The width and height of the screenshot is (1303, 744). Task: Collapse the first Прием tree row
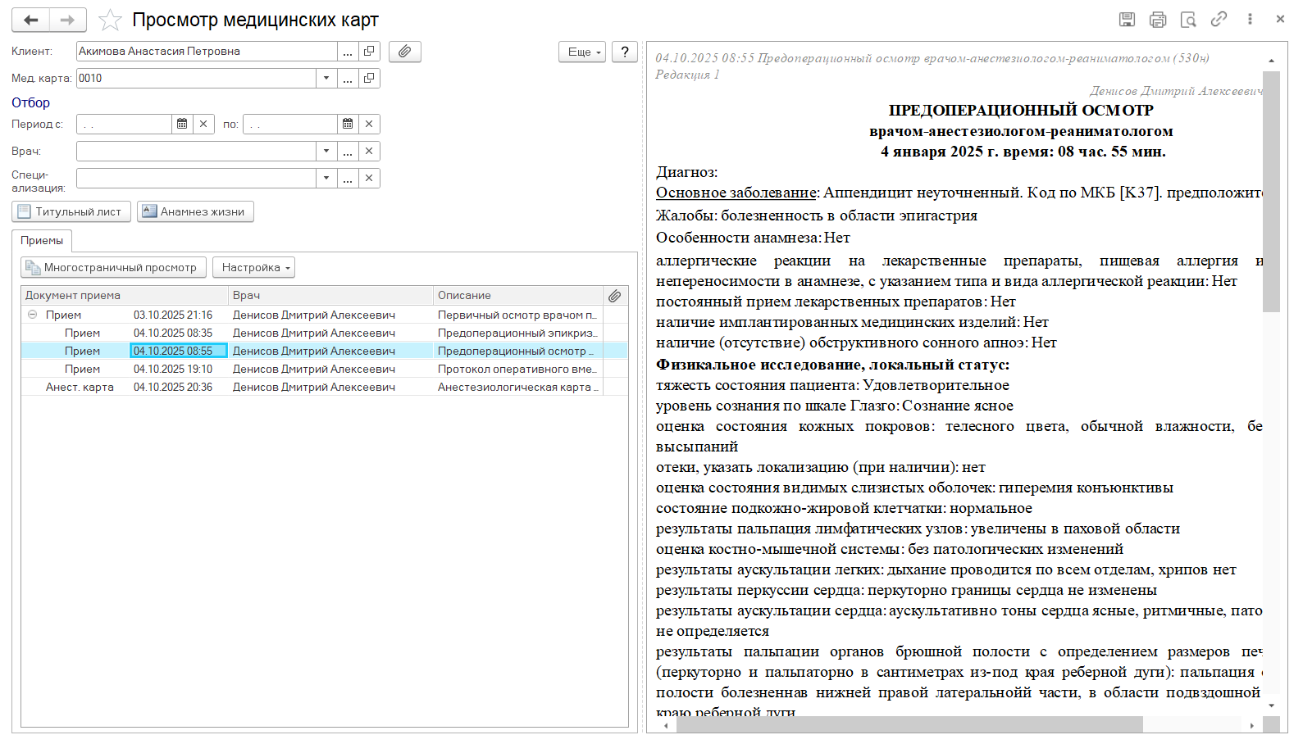point(32,315)
